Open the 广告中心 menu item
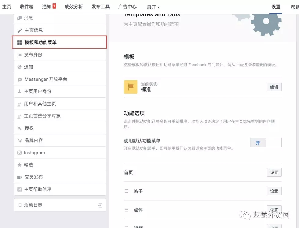 127,7
